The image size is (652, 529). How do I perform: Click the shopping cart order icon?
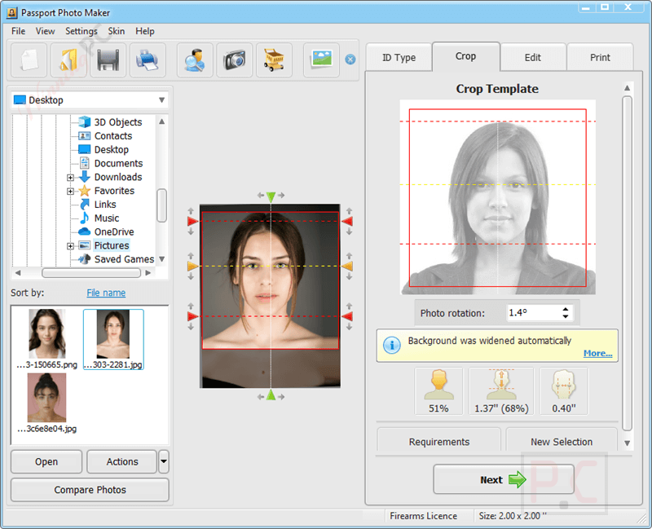(274, 60)
